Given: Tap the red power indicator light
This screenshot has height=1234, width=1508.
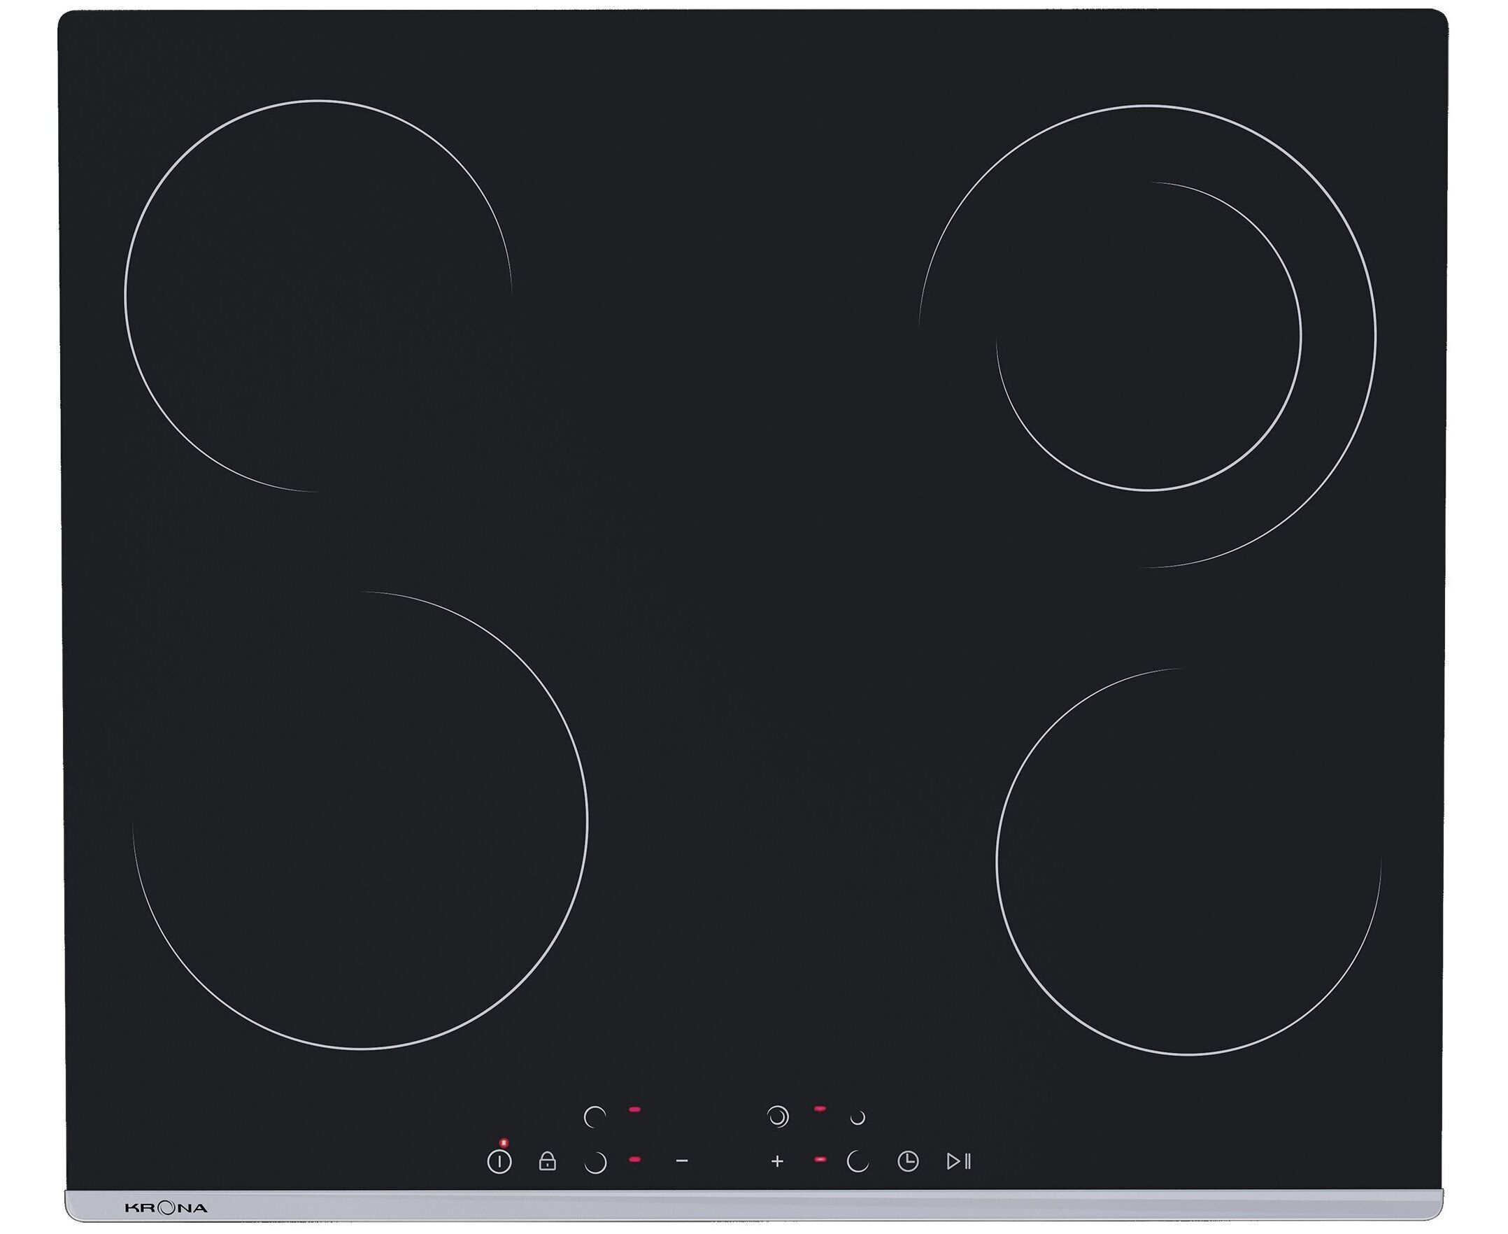Looking at the screenshot, I should pos(504,1142).
